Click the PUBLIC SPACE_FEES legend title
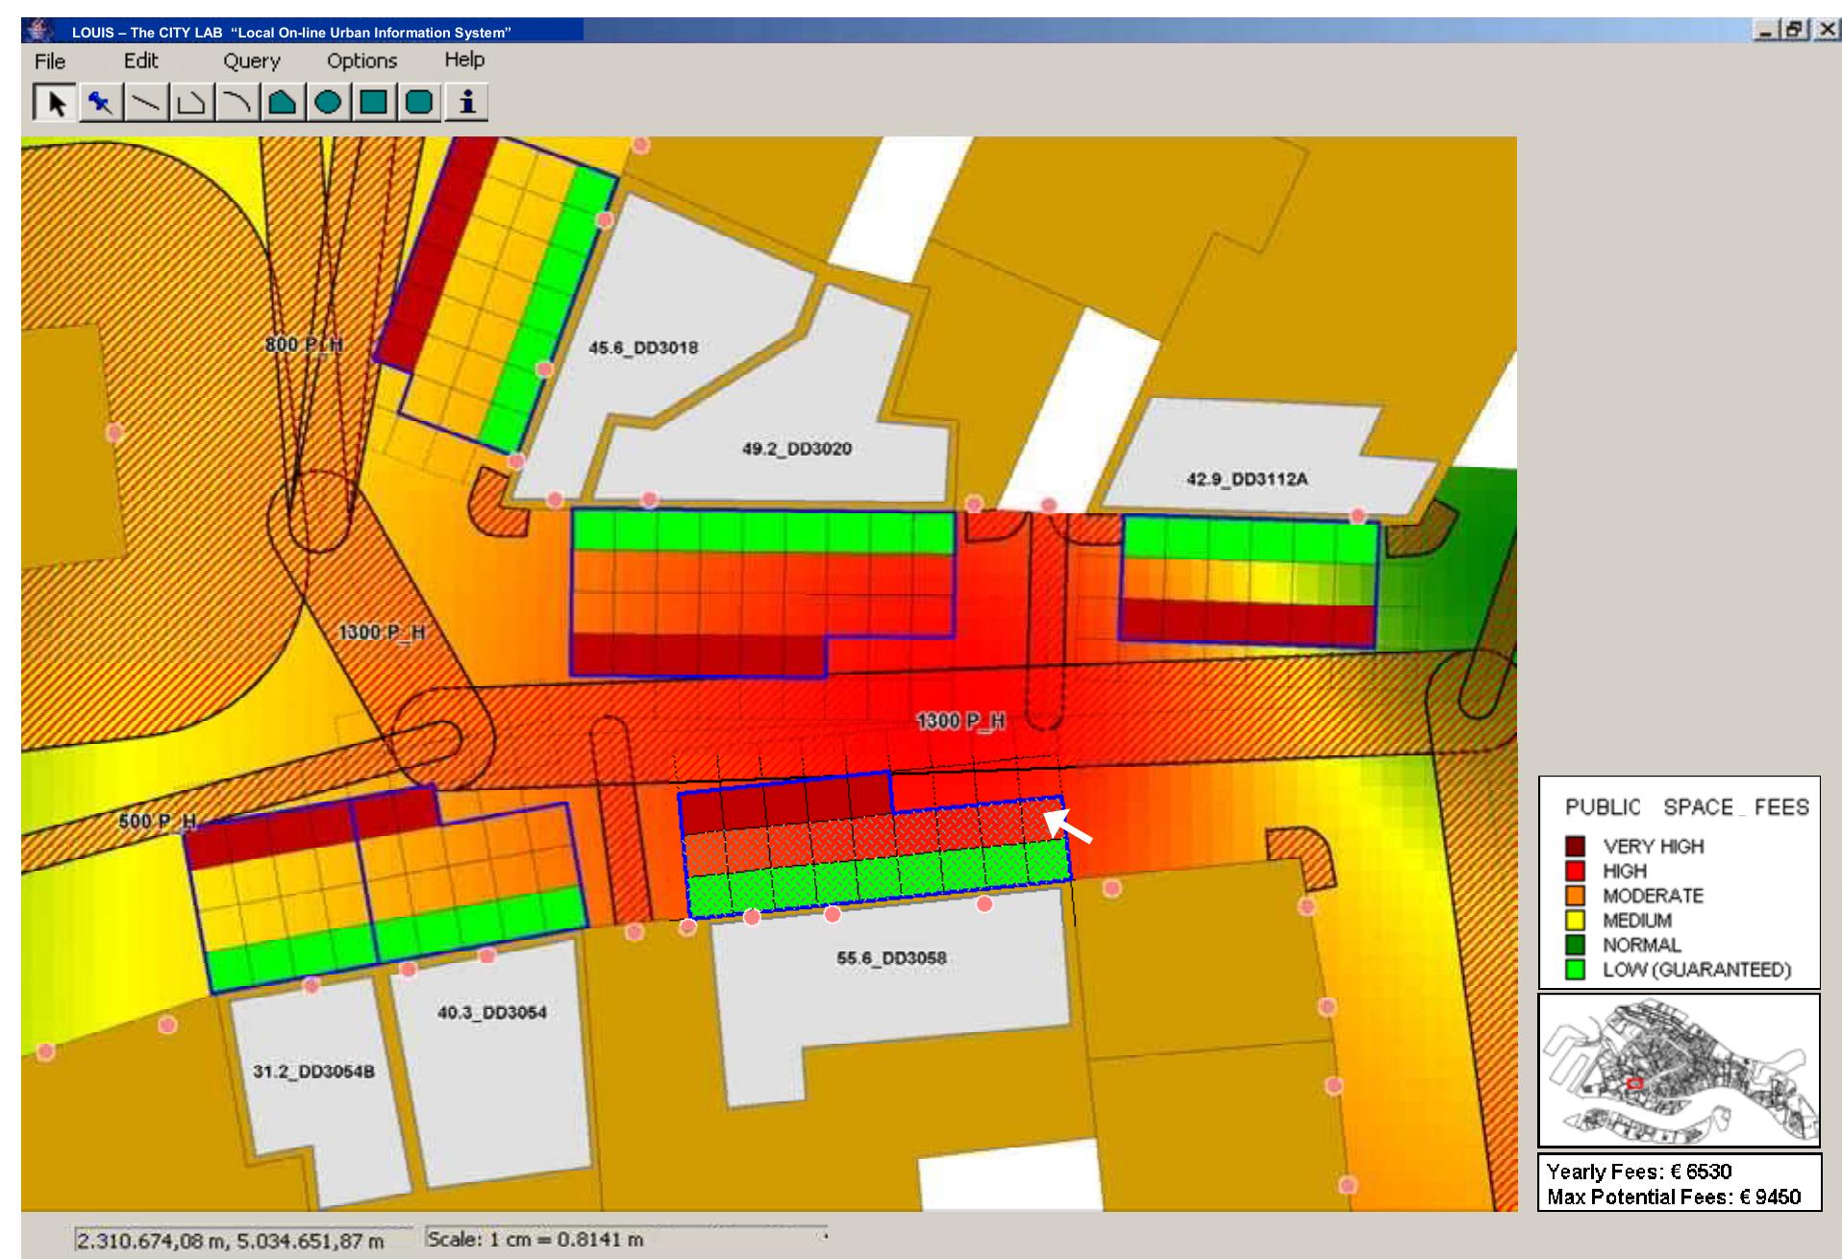The image size is (1842, 1259). 1687,807
